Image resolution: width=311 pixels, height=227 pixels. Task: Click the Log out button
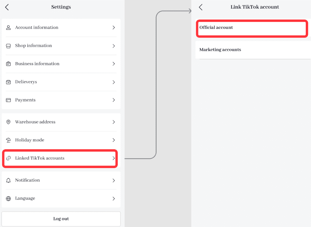[x=61, y=219]
